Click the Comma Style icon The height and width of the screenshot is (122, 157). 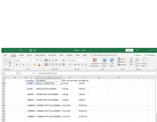[x=79, y=65]
